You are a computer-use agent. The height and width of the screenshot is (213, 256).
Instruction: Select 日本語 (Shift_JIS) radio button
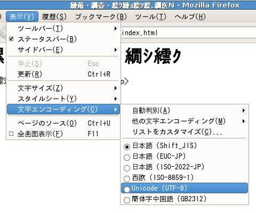point(185,146)
